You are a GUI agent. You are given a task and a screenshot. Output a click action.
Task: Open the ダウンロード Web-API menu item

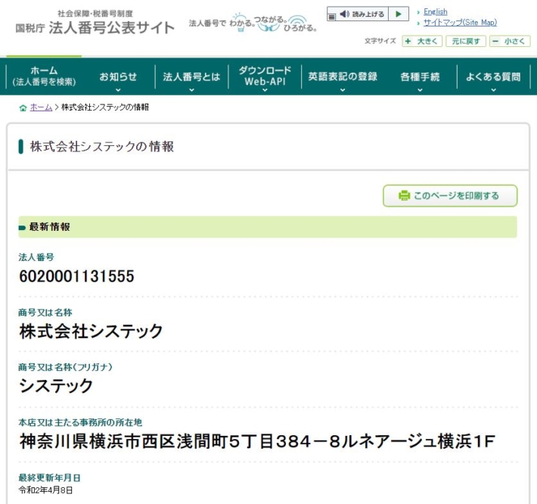coord(265,76)
